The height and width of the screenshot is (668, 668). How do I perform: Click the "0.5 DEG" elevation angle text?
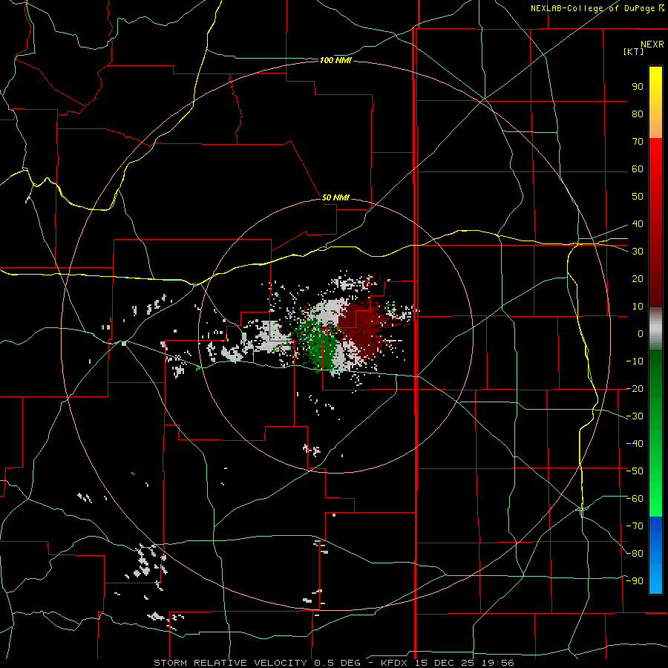338,663
